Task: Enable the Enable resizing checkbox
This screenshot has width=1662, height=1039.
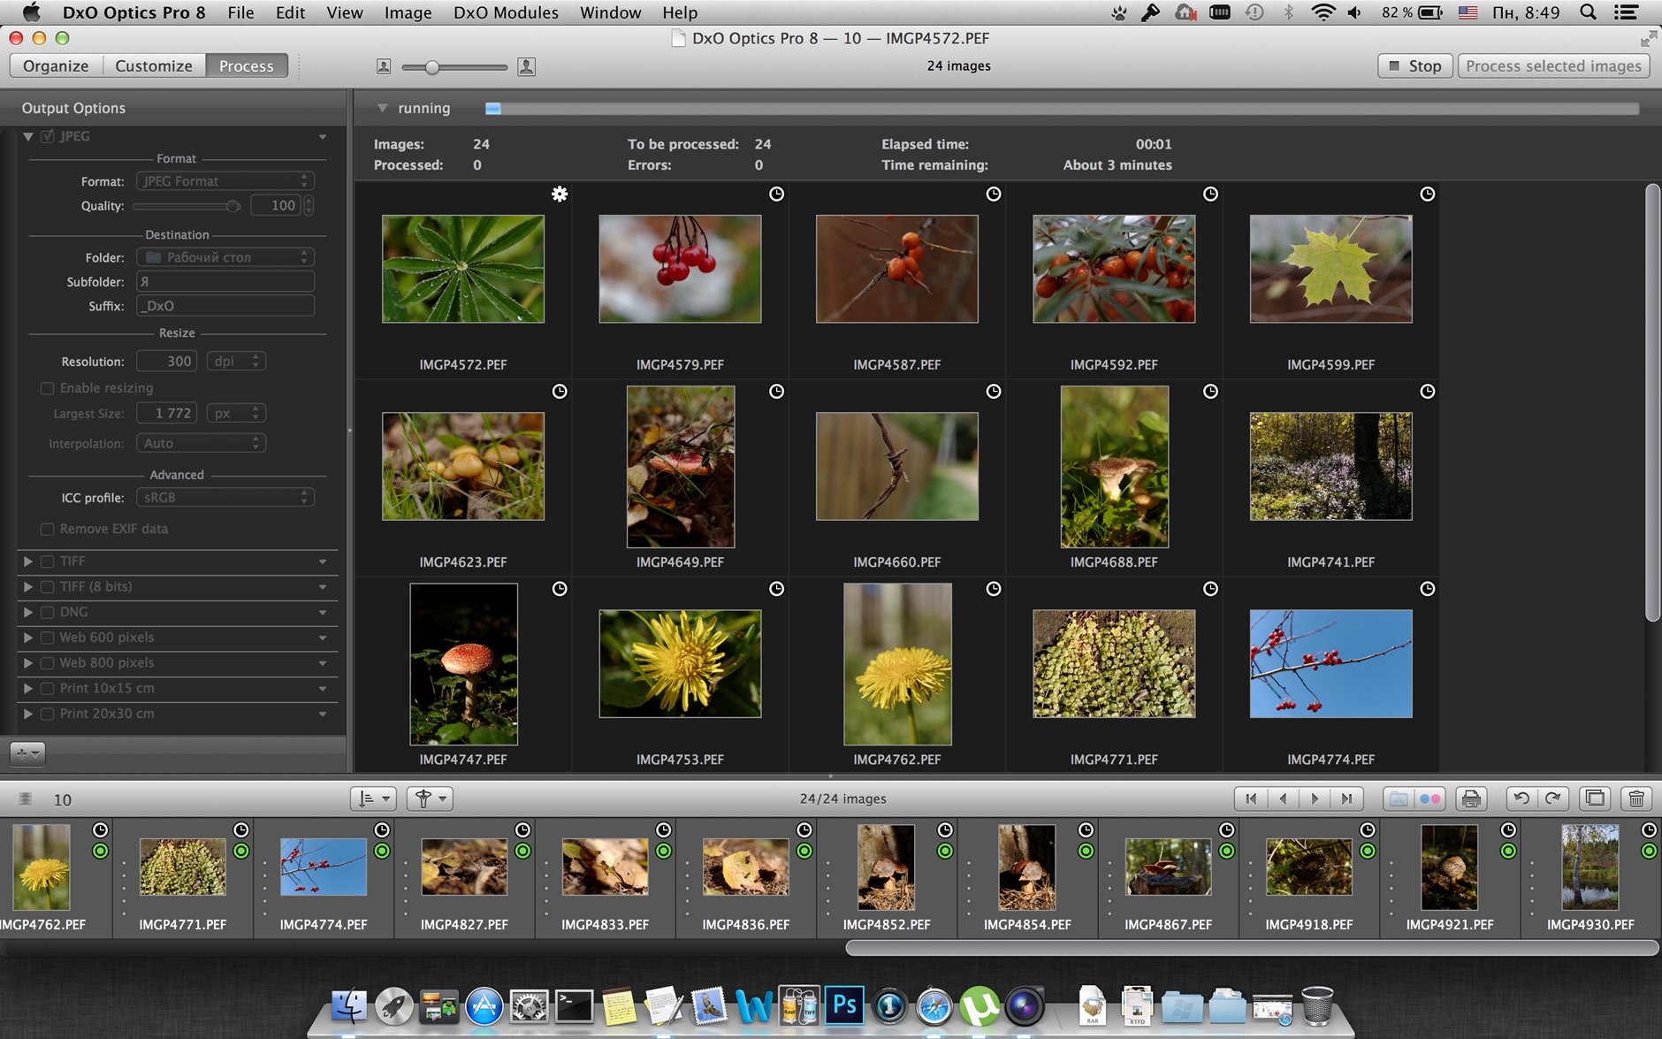Action: [48, 387]
